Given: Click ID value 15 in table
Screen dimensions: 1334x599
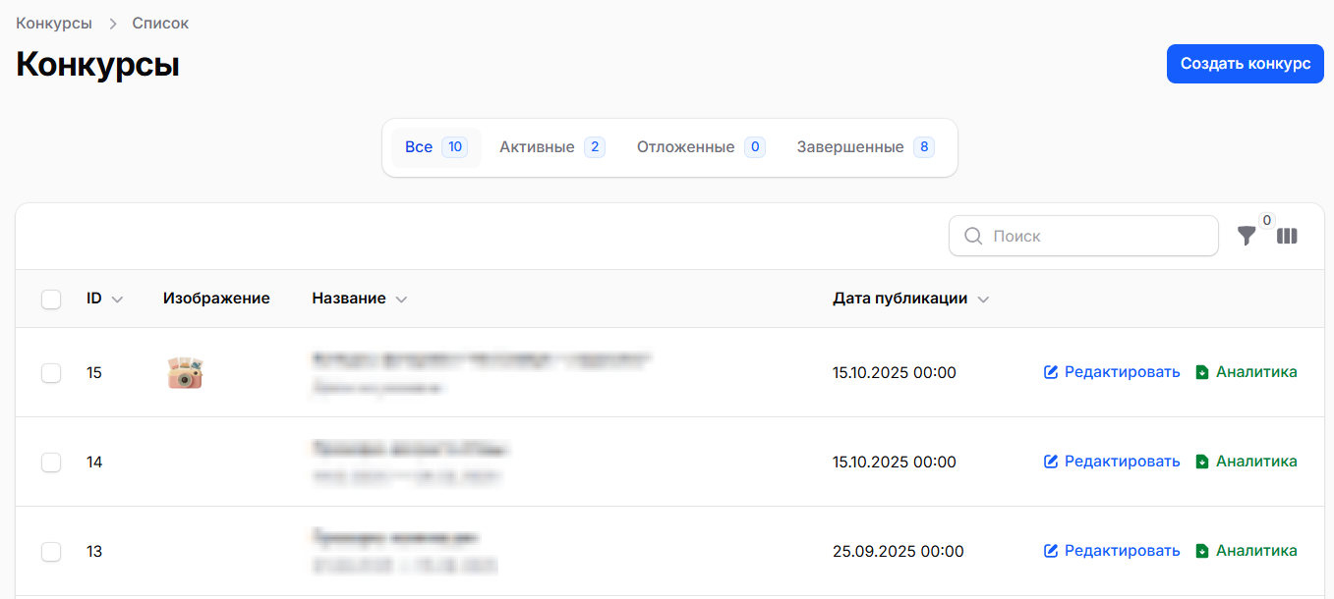Looking at the screenshot, I should (x=94, y=373).
